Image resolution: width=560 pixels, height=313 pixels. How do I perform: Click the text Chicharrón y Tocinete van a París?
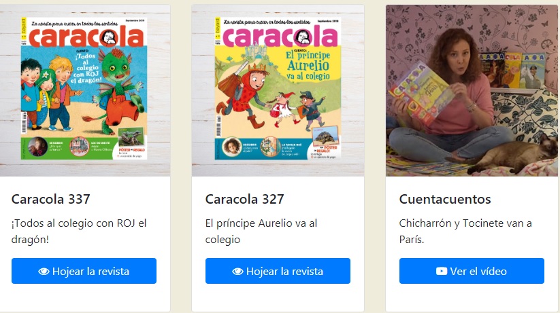click(465, 231)
